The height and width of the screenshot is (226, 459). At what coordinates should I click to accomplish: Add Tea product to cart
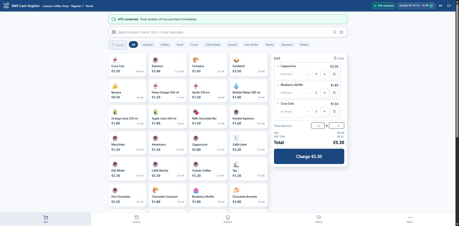249,169
